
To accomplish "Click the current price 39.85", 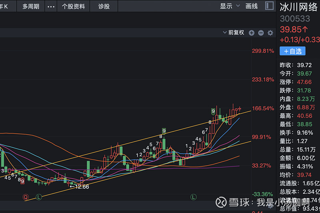I will pos(294,29).
